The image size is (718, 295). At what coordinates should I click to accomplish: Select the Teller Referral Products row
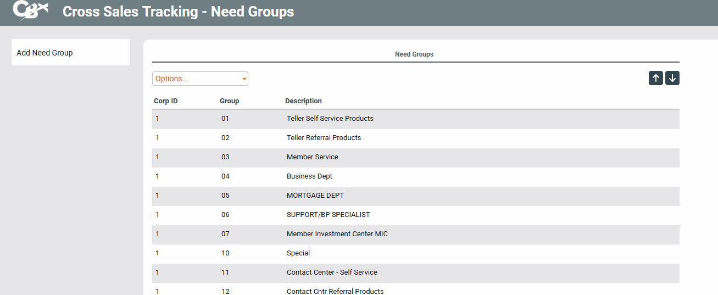(324, 138)
